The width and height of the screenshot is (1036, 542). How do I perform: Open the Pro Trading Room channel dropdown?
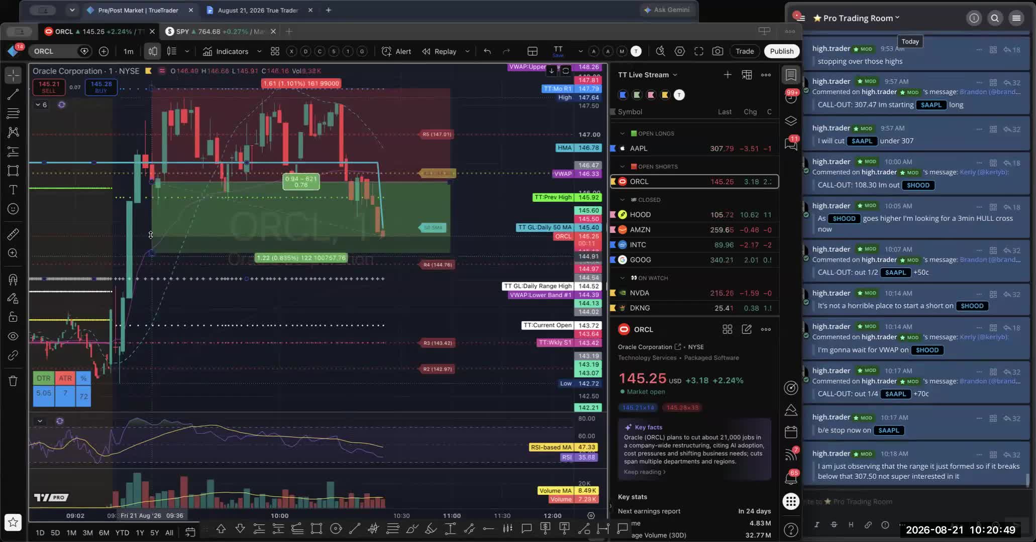[x=857, y=18]
